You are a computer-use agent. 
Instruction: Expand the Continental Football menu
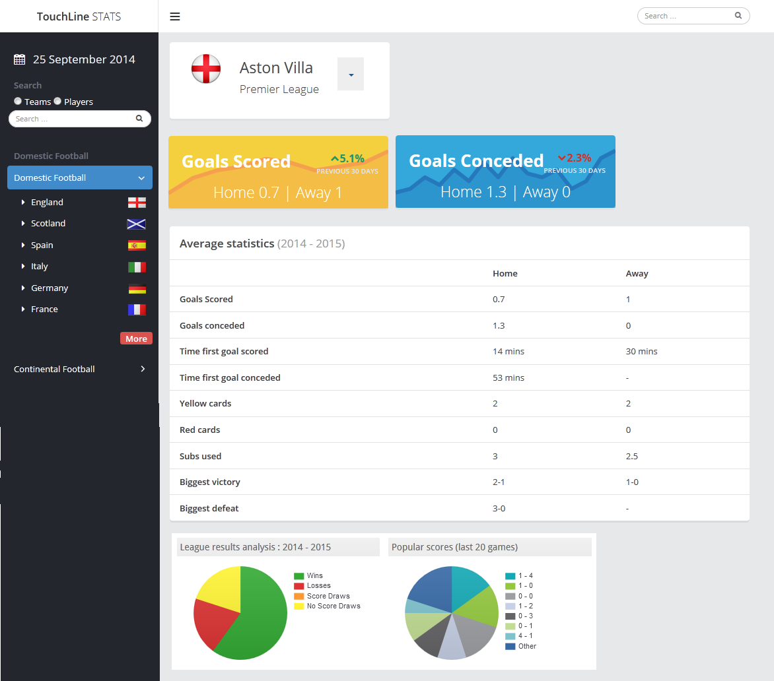pyautogui.click(x=80, y=369)
